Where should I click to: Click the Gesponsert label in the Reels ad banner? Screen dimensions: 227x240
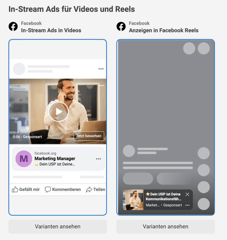coord(173,205)
